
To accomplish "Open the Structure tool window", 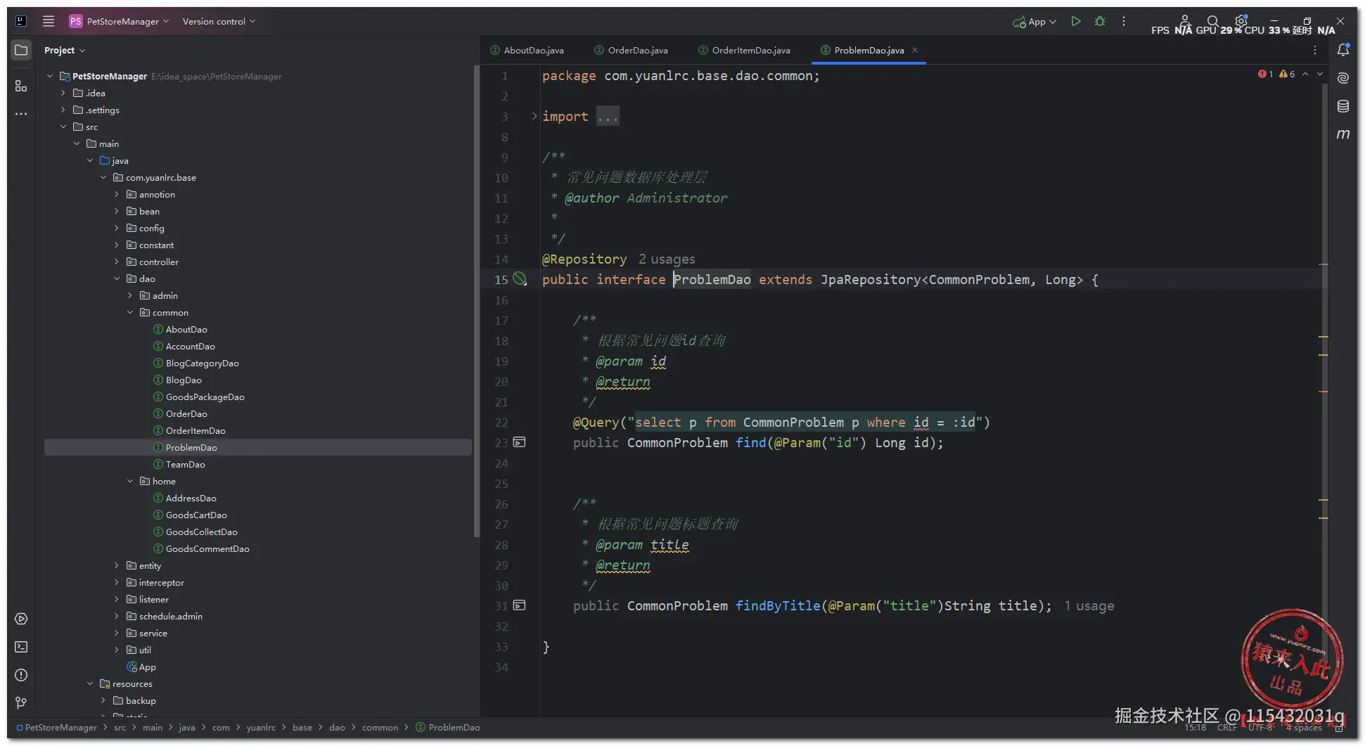I will (x=21, y=86).
